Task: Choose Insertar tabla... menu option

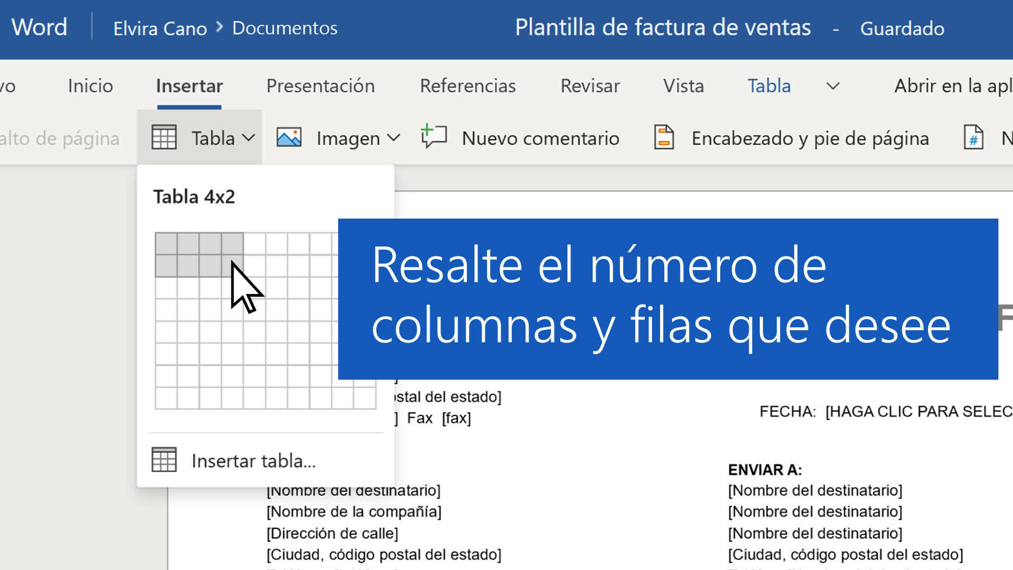Action: (x=253, y=461)
